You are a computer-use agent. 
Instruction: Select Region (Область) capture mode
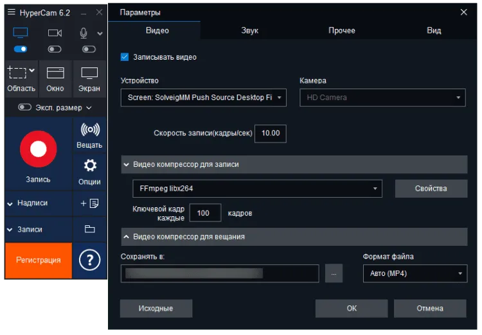[21, 79]
